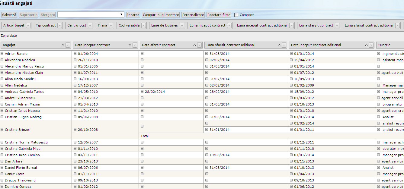Open the Centru cost filter dropdown
This screenshot has height=189, width=404.
tap(90, 26)
